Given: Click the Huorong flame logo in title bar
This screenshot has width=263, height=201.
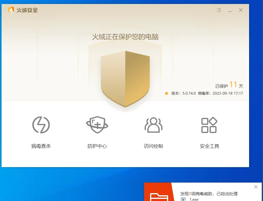Looking at the screenshot, I should tap(11, 10).
